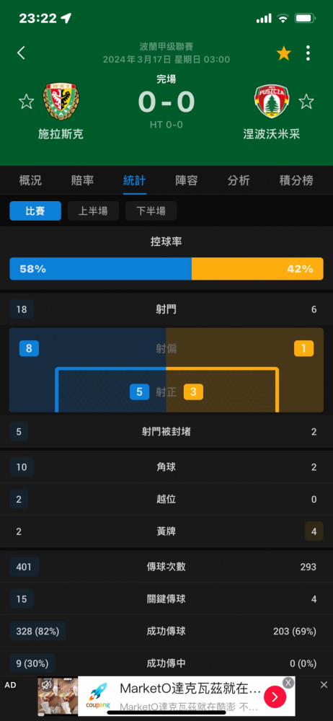Favorite the home team 施拉斯克 star
Viewport: 333px width, 721px height.
click(26, 101)
